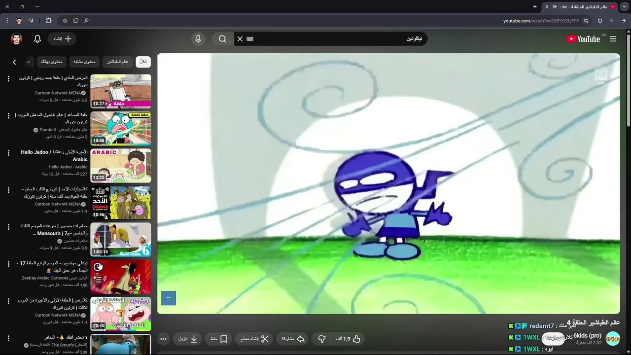Screen dimensions: 631x355
Task: Play the Courage 10:46 thumbnail
Action: point(121,203)
